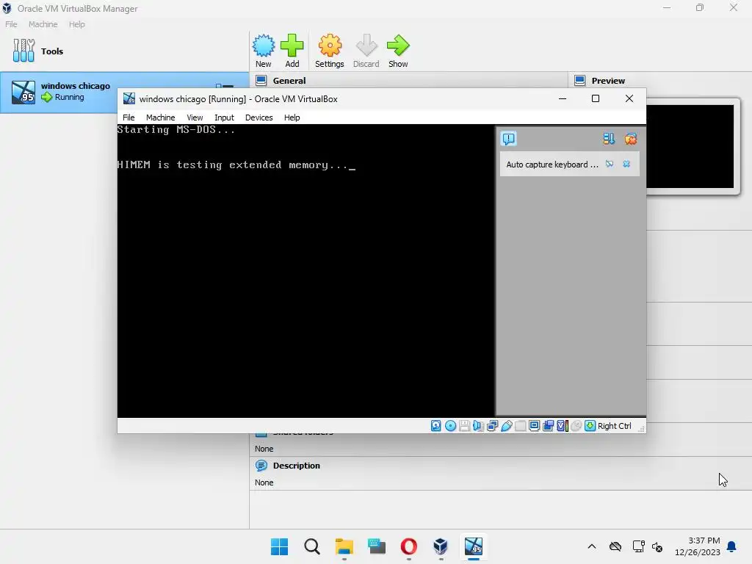Open the VM window Devices menu
The height and width of the screenshot is (564, 752).
(x=258, y=117)
